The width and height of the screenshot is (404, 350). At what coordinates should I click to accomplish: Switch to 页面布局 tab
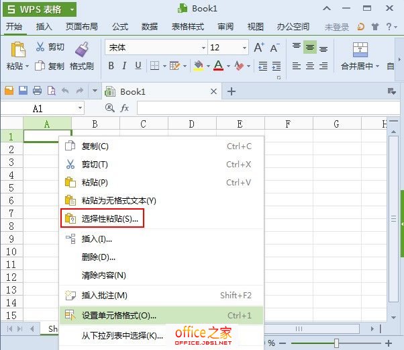tap(81, 27)
